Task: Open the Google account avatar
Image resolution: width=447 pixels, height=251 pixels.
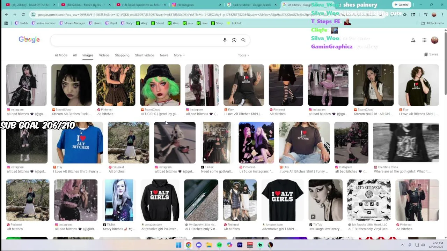Action: pyautogui.click(x=434, y=40)
